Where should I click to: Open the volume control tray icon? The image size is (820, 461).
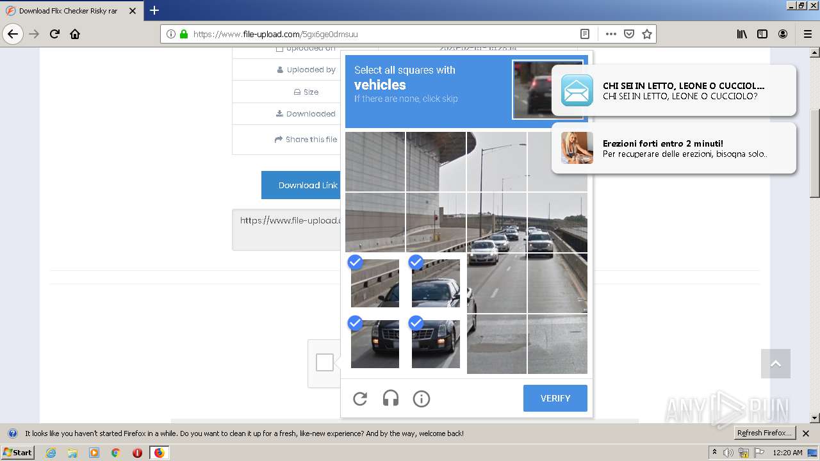tap(729, 453)
